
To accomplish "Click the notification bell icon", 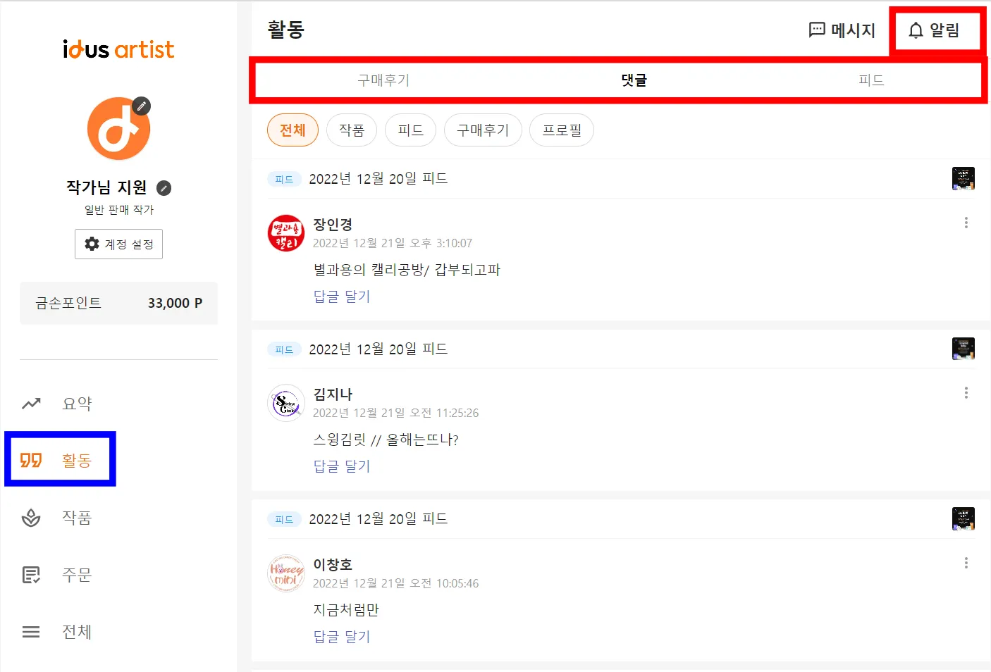I will point(916,30).
